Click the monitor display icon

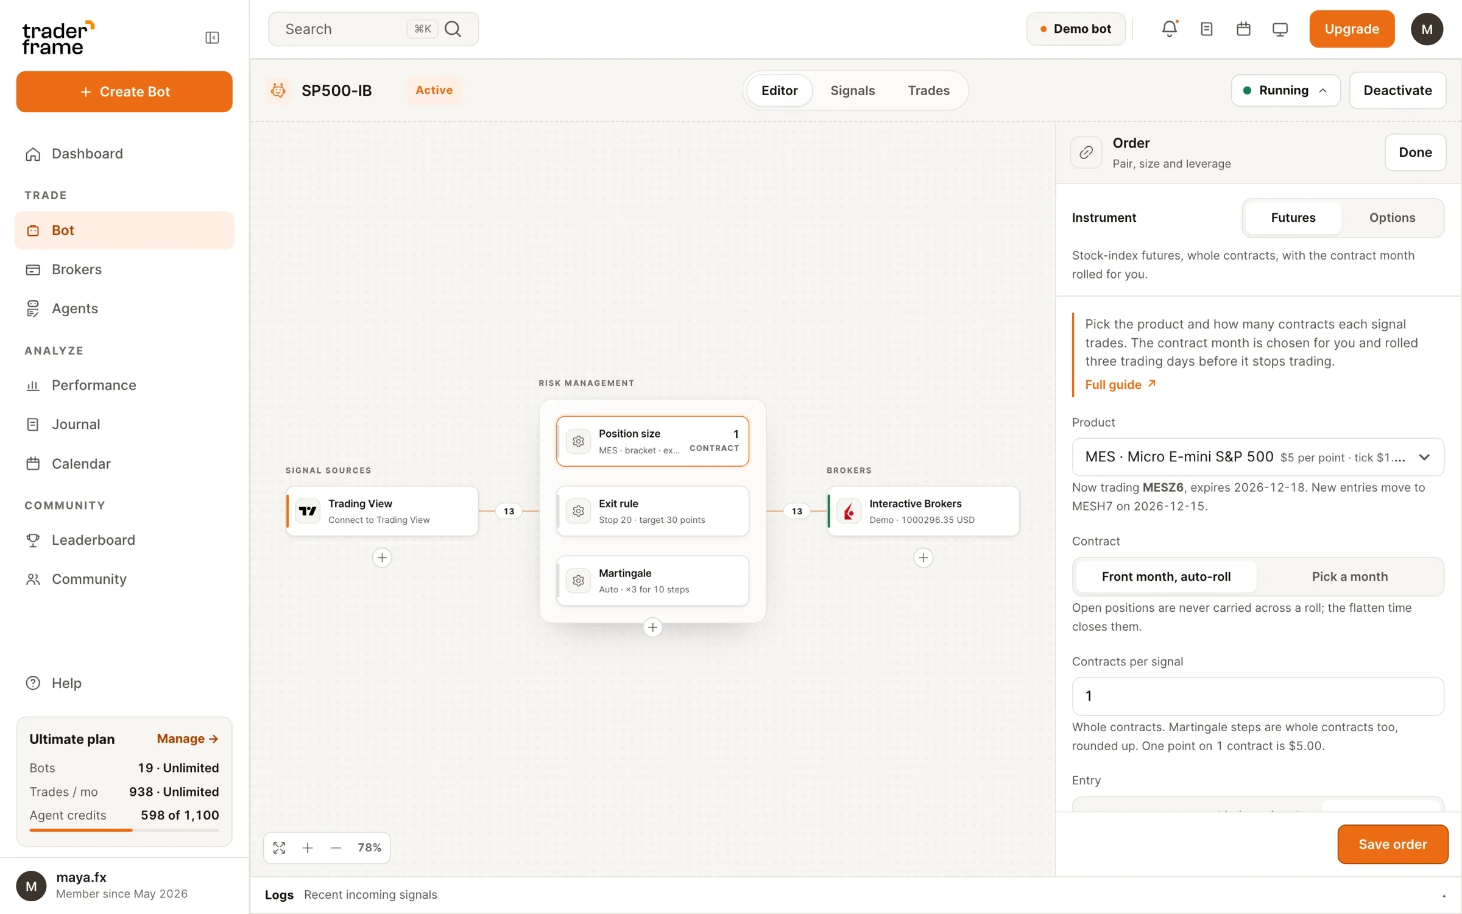tap(1280, 29)
